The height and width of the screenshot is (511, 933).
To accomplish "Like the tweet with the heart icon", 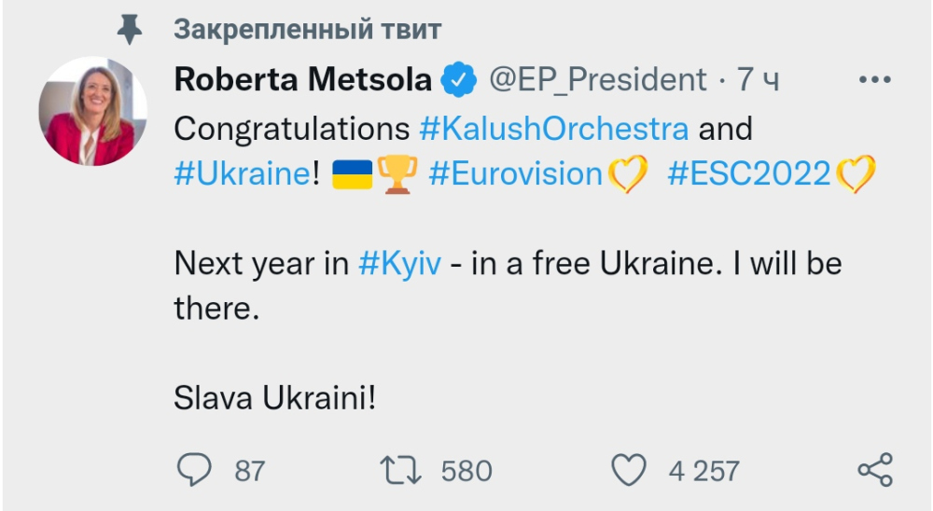I will 628,470.
